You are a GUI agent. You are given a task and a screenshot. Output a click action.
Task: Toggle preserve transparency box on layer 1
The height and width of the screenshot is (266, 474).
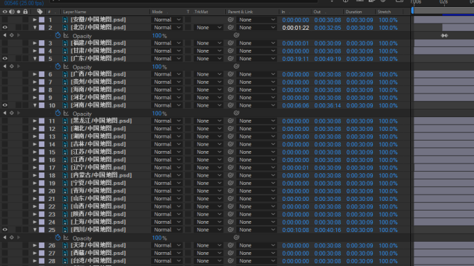(188, 19)
